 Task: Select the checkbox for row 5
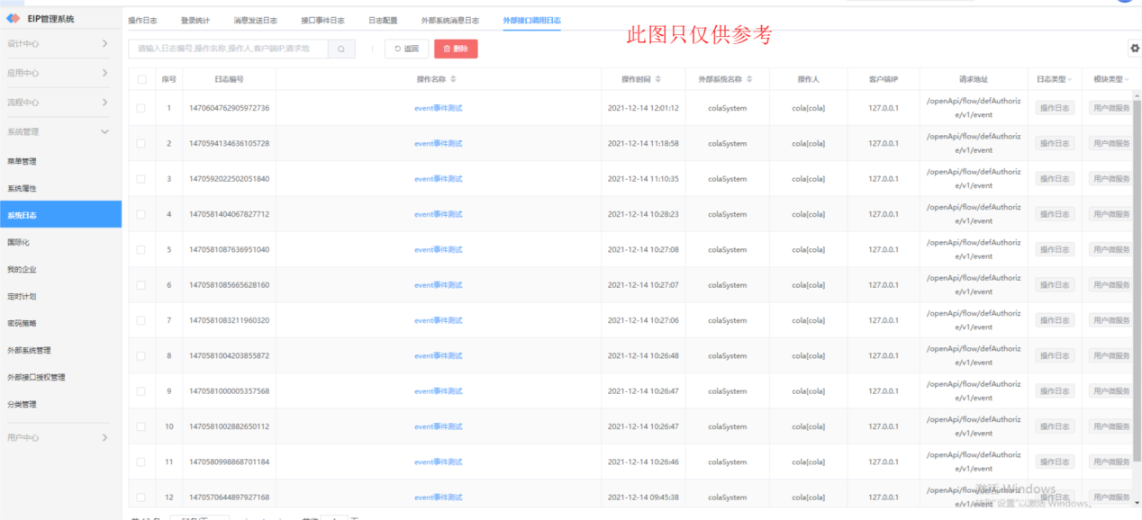coord(141,249)
